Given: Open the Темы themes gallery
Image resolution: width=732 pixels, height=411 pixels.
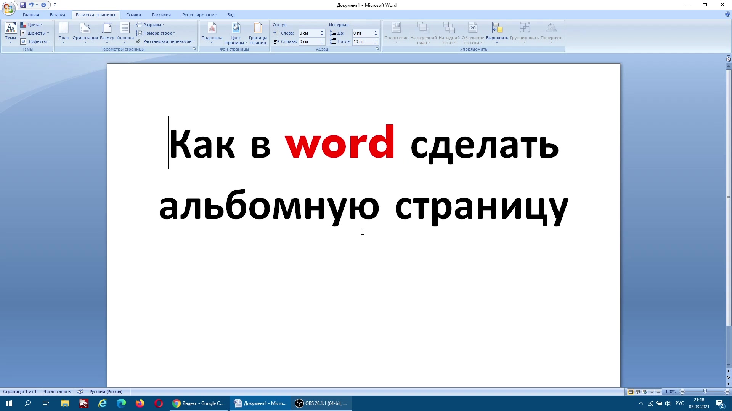Looking at the screenshot, I should click(x=11, y=32).
